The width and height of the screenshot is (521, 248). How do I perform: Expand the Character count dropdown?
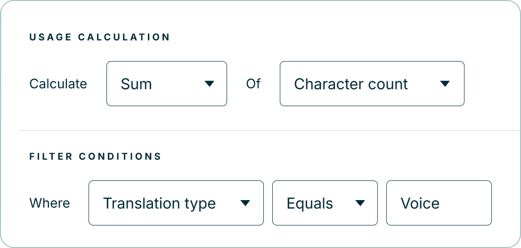[x=372, y=84]
